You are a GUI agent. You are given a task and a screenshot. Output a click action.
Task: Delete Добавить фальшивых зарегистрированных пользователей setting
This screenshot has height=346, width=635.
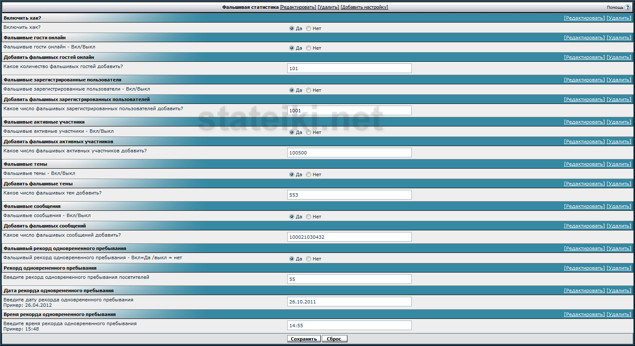tap(619, 99)
